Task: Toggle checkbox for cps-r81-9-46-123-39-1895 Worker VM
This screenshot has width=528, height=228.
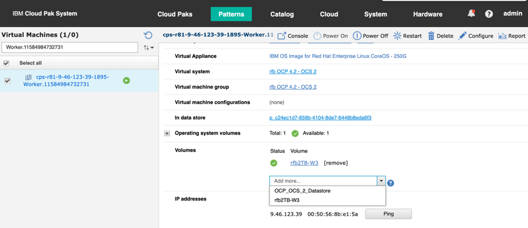Action: [x=7, y=81]
